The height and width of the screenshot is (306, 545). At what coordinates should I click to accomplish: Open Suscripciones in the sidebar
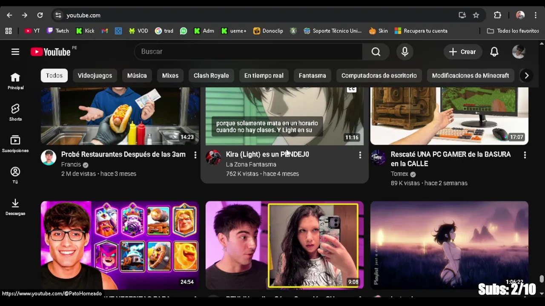15,144
